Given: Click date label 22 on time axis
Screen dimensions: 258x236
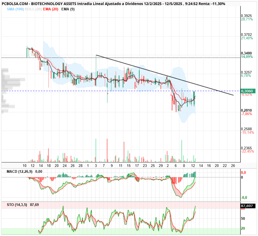Looking at the screenshot, I should tap(225, 166).
